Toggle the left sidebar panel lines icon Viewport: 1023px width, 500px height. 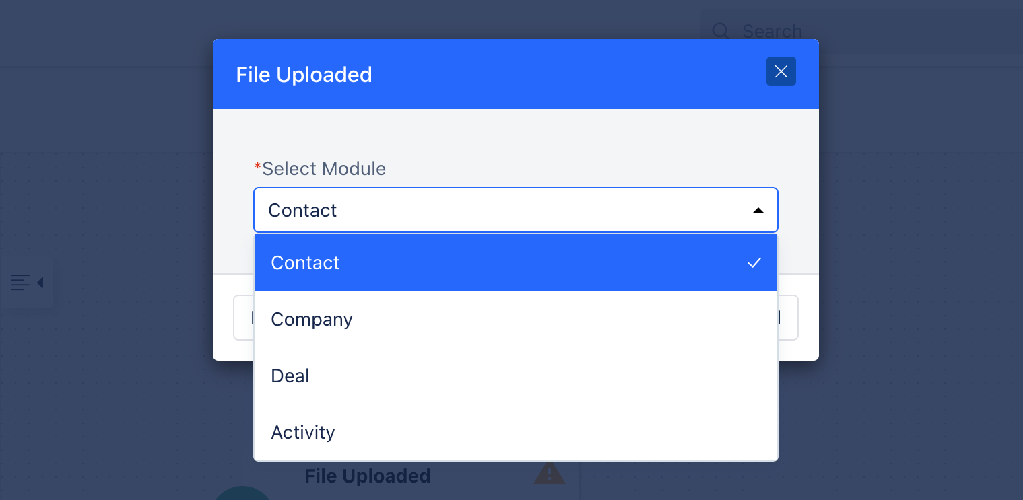(x=20, y=283)
